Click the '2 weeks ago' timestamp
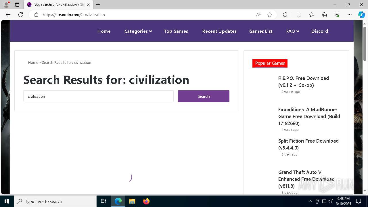This screenshot has width=368, height=207. click(x=291, y=92)
